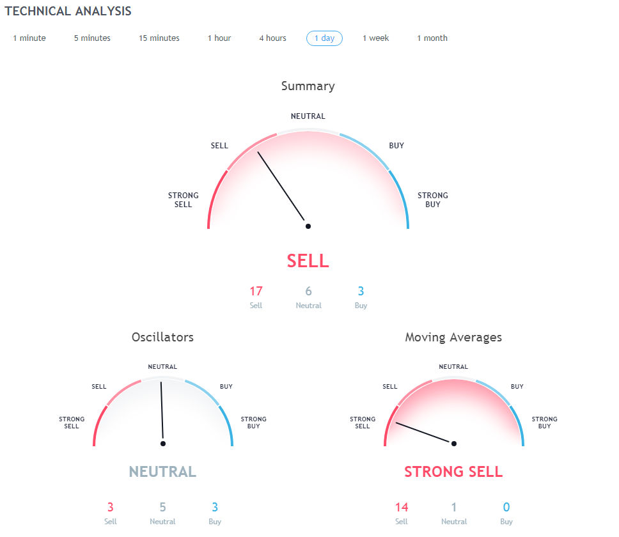Choose the 15 minutes interval

tap(159, 38)
